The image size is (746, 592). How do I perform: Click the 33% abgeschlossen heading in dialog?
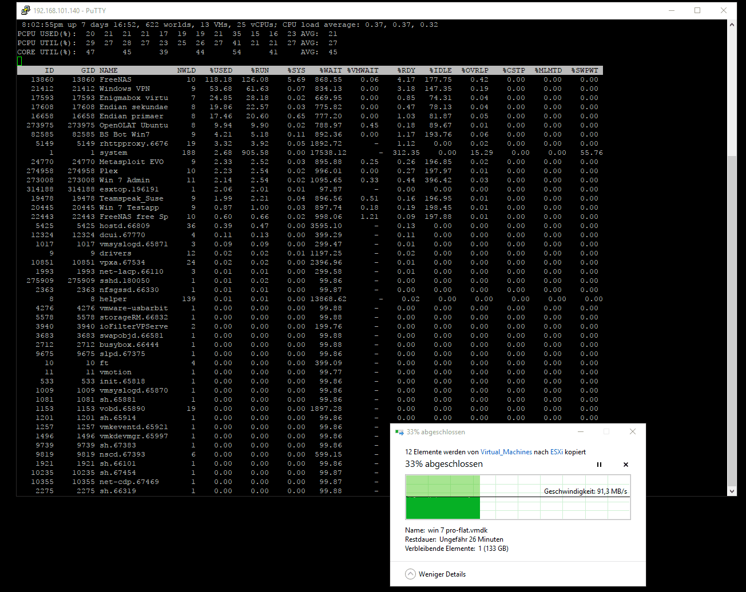pyautogui.click(x=444, y=464)
